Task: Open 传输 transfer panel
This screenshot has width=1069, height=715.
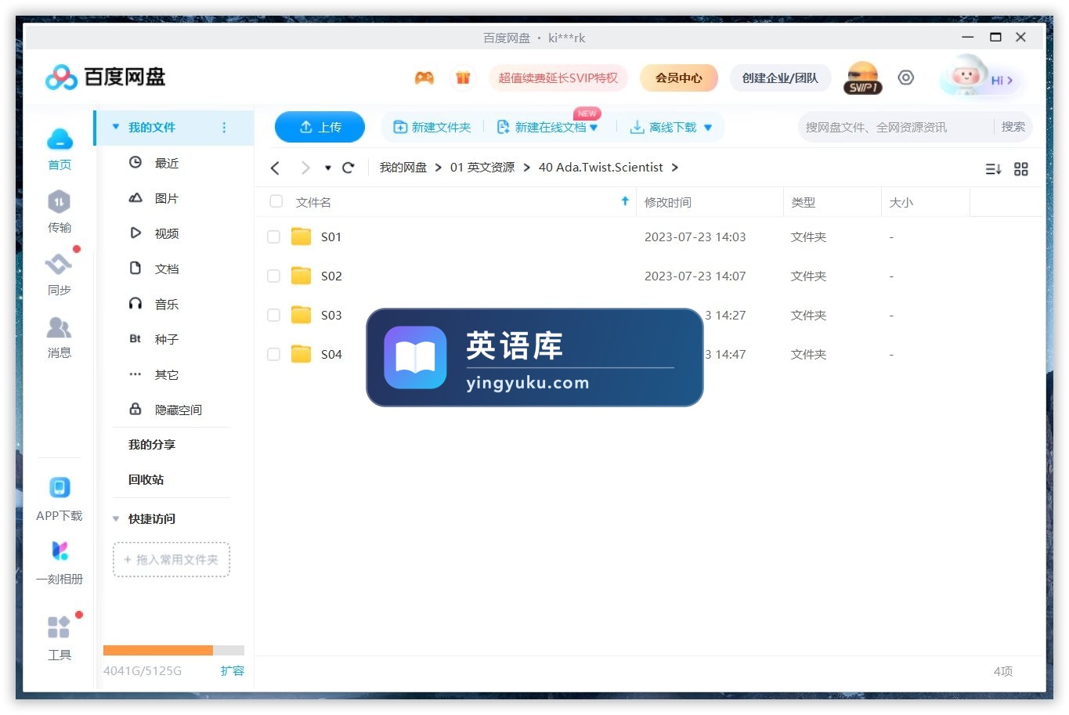Action: 60,211
